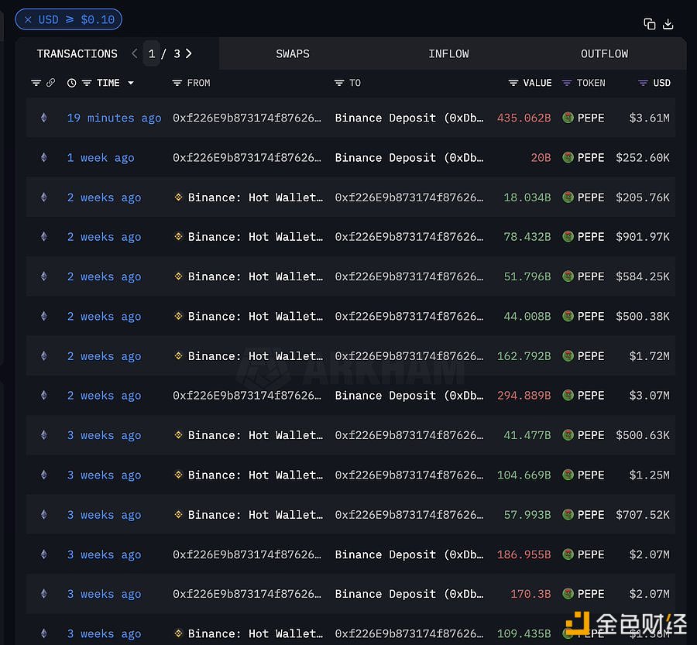Open Binance Hot Wallet in 78.432B row
The image size is (697, 645).
(255, 237)
